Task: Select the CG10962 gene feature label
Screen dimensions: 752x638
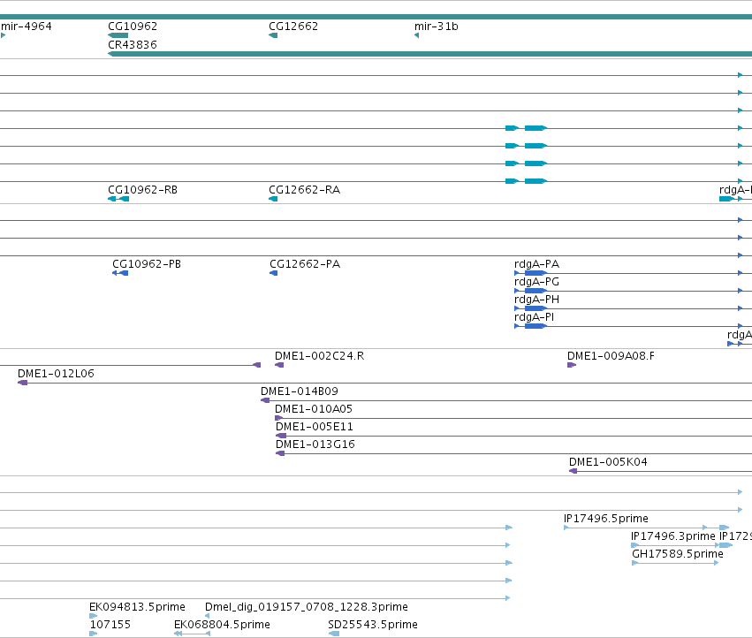Action: pyautogui.click(x=133, y=27)
